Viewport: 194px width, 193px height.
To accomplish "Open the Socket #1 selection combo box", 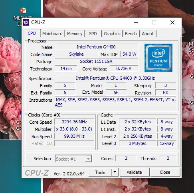I will 73,159.
